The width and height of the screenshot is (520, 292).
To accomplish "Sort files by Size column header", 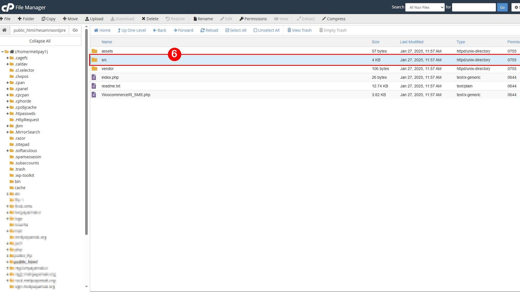I will [375, 42].
